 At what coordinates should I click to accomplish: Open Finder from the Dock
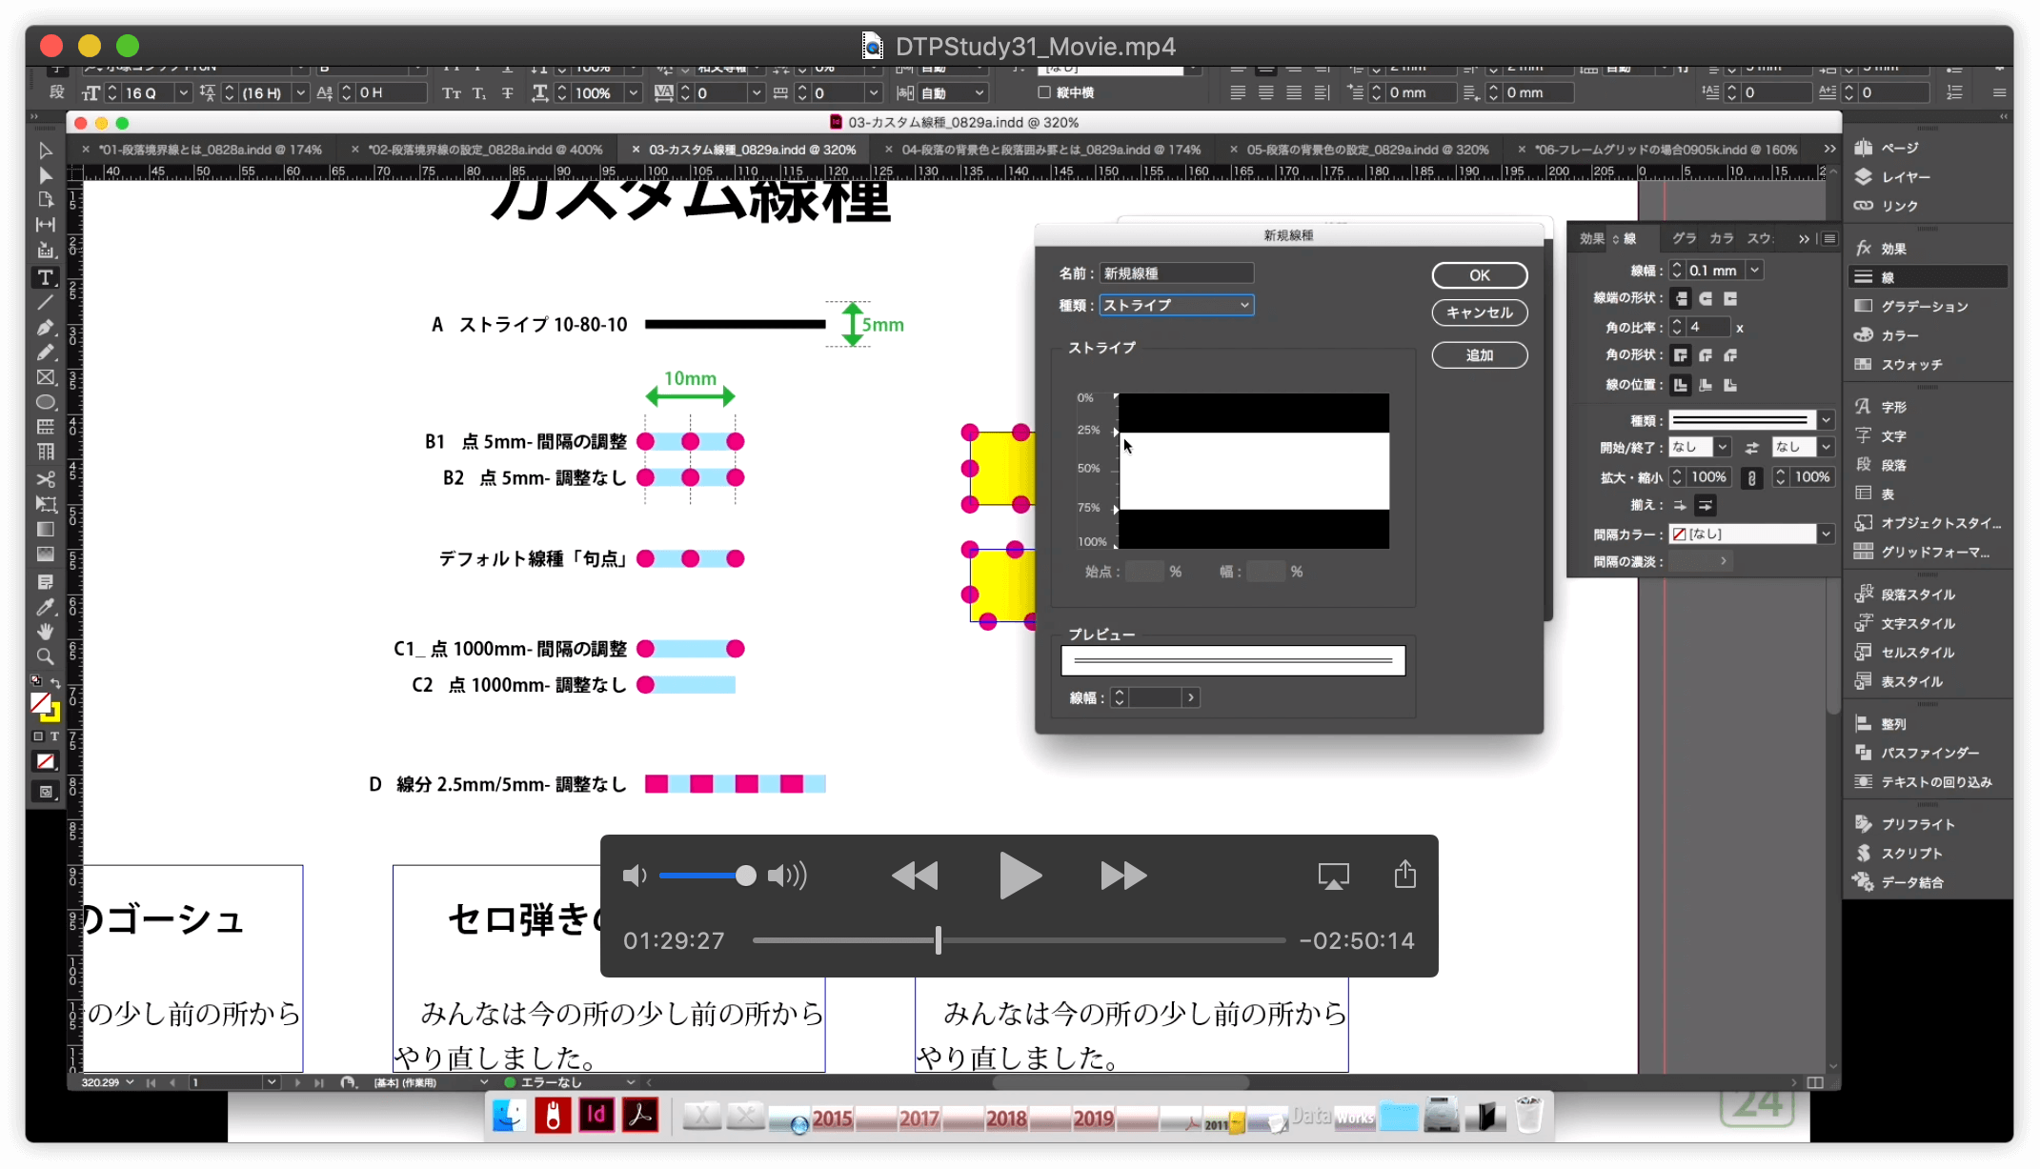point(509,1115)
